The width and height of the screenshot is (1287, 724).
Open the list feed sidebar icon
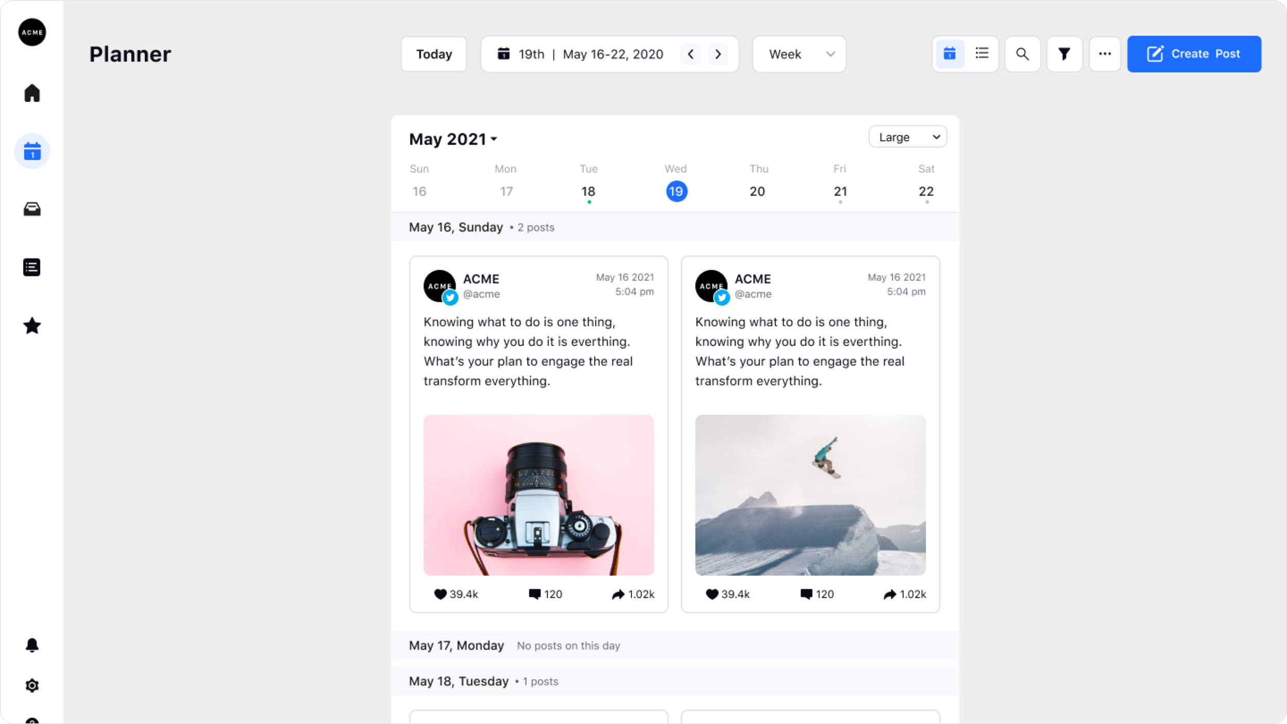[32, 267]
